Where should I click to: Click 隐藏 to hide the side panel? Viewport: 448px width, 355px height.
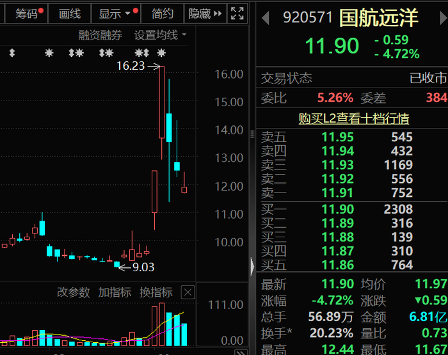pyautogui.click(x=205, y=13)
